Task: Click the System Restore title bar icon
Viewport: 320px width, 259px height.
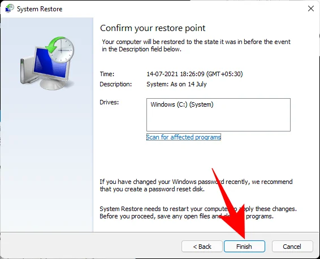Action: [10, 9]
